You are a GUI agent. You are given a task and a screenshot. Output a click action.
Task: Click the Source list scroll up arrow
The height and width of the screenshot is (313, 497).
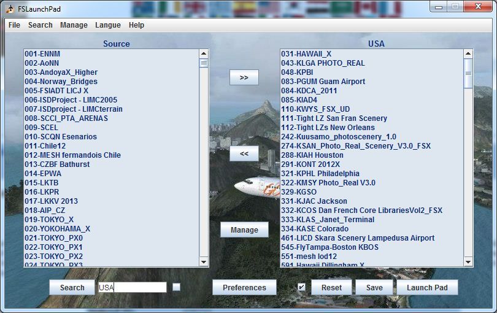click(x=204, y=53)
